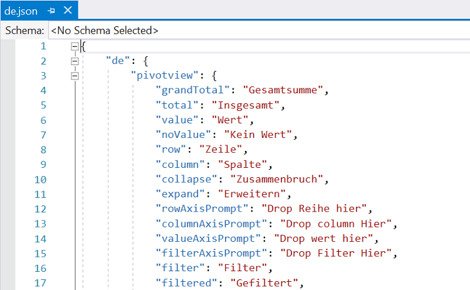Image resolution: width=470 pixels, height=290 pixels.
Task: Pin the de.json tab
Action: [x=51, y=11]
